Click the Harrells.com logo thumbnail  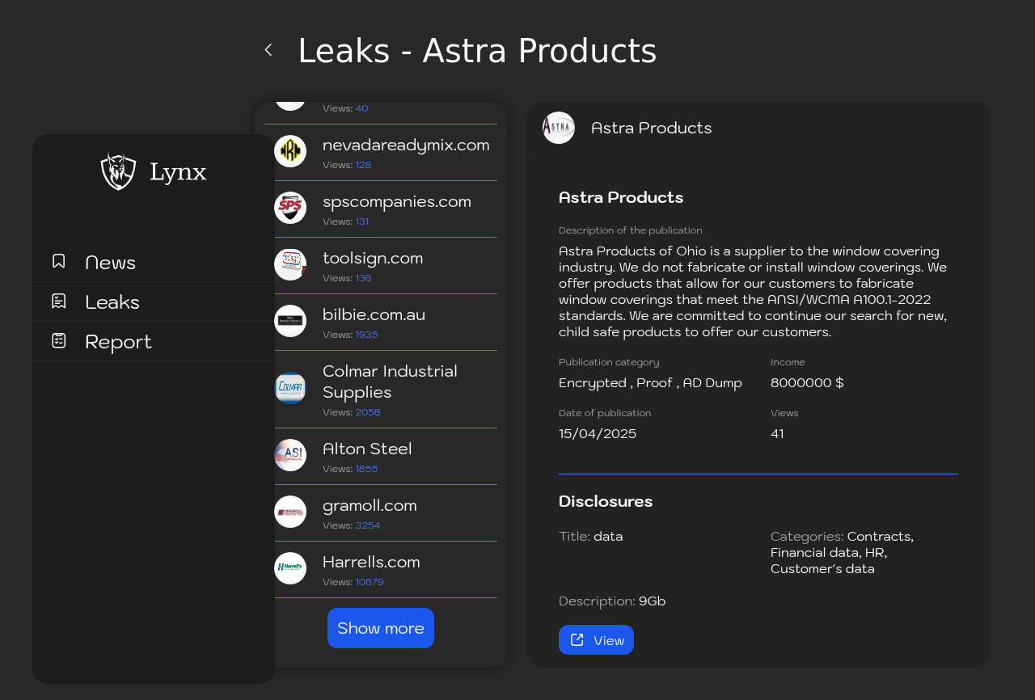pos(290,568)
